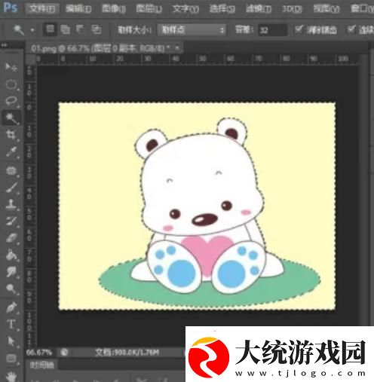Select the Elliptical Marquee tool

point(11,84)
